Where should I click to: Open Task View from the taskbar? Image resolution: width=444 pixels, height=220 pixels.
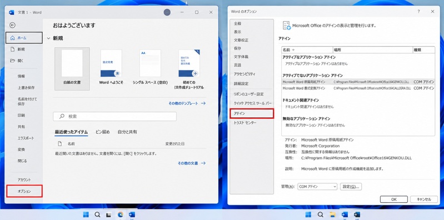108,214
